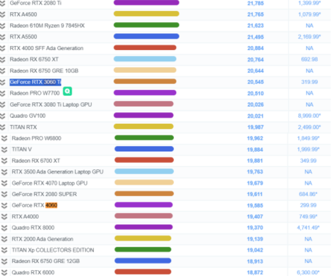This screenshot has width=332, height=276.
Task: Open Radeon RX 6750 GRE 12GB link
Action: coord(46,261)
